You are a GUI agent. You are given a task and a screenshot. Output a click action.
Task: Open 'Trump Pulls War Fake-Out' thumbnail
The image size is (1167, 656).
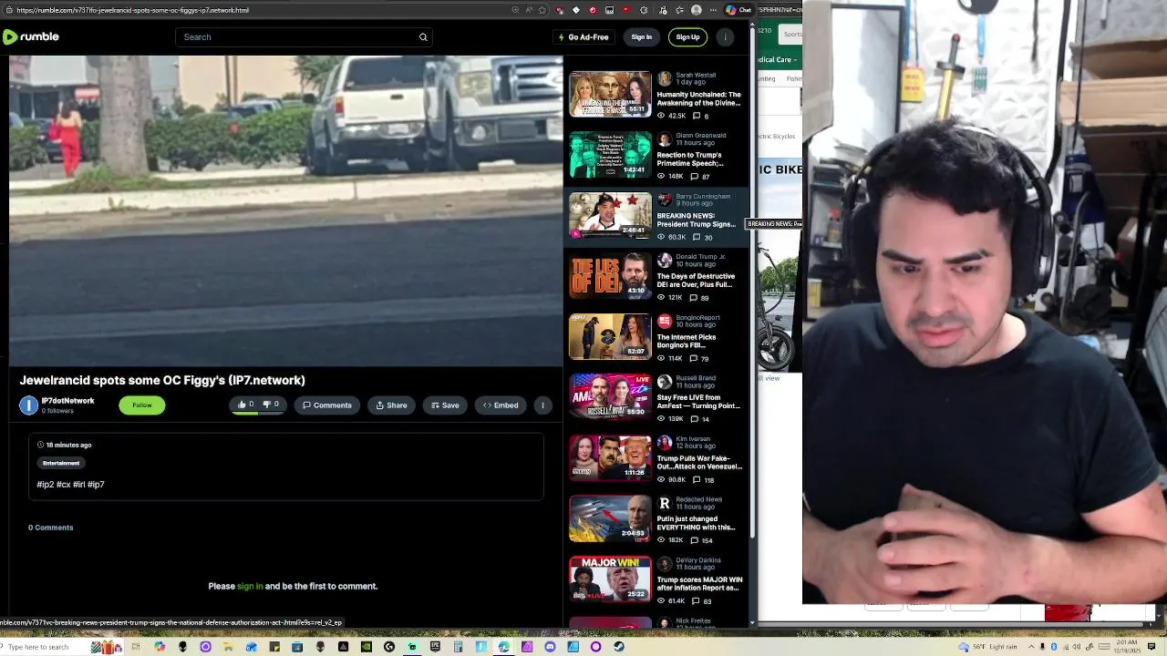point(611,457)
